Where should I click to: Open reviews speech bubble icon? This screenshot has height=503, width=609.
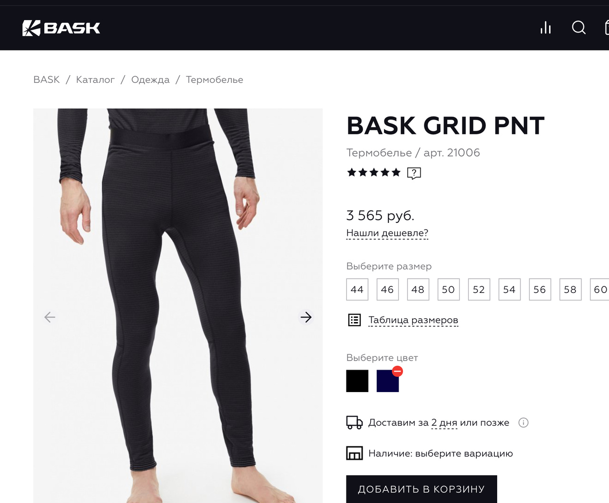click(414, 173)
